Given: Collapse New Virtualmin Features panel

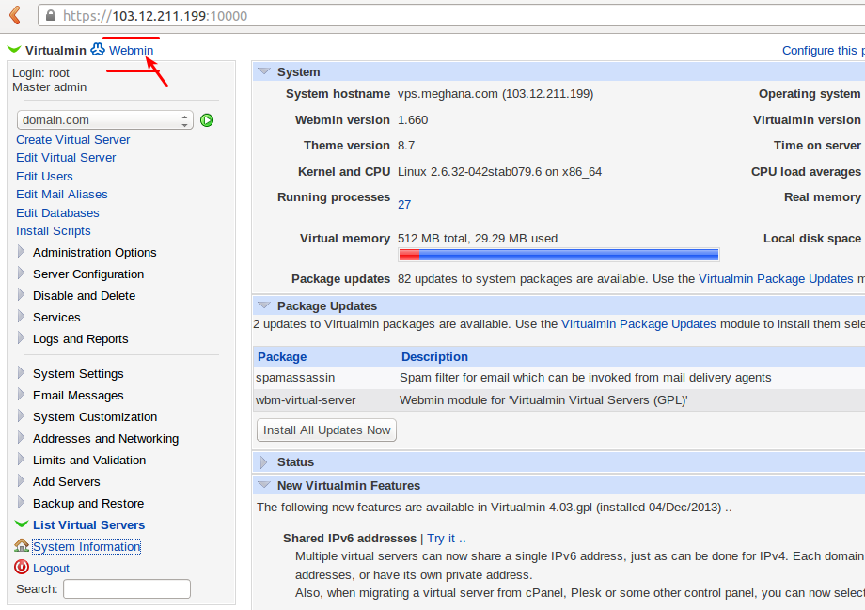Looking at the screenshot, I should (264, 485).
